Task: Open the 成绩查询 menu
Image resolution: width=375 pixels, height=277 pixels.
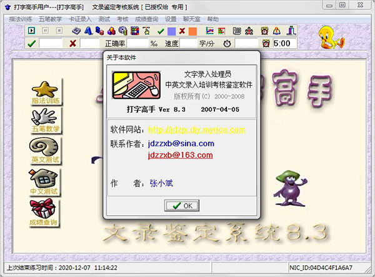Action: tap(147, 19)
